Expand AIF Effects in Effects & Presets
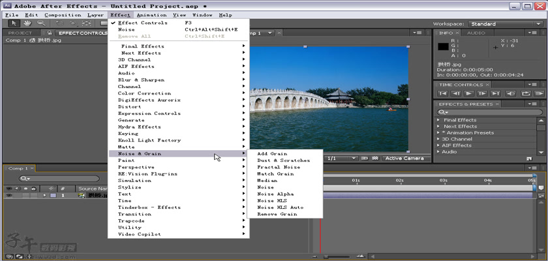 tap(438, 146)
